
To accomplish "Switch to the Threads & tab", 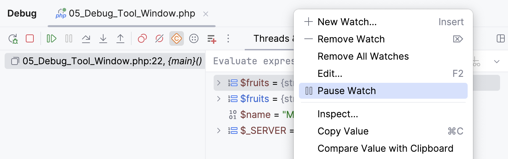I will click(x=271, y=39).
